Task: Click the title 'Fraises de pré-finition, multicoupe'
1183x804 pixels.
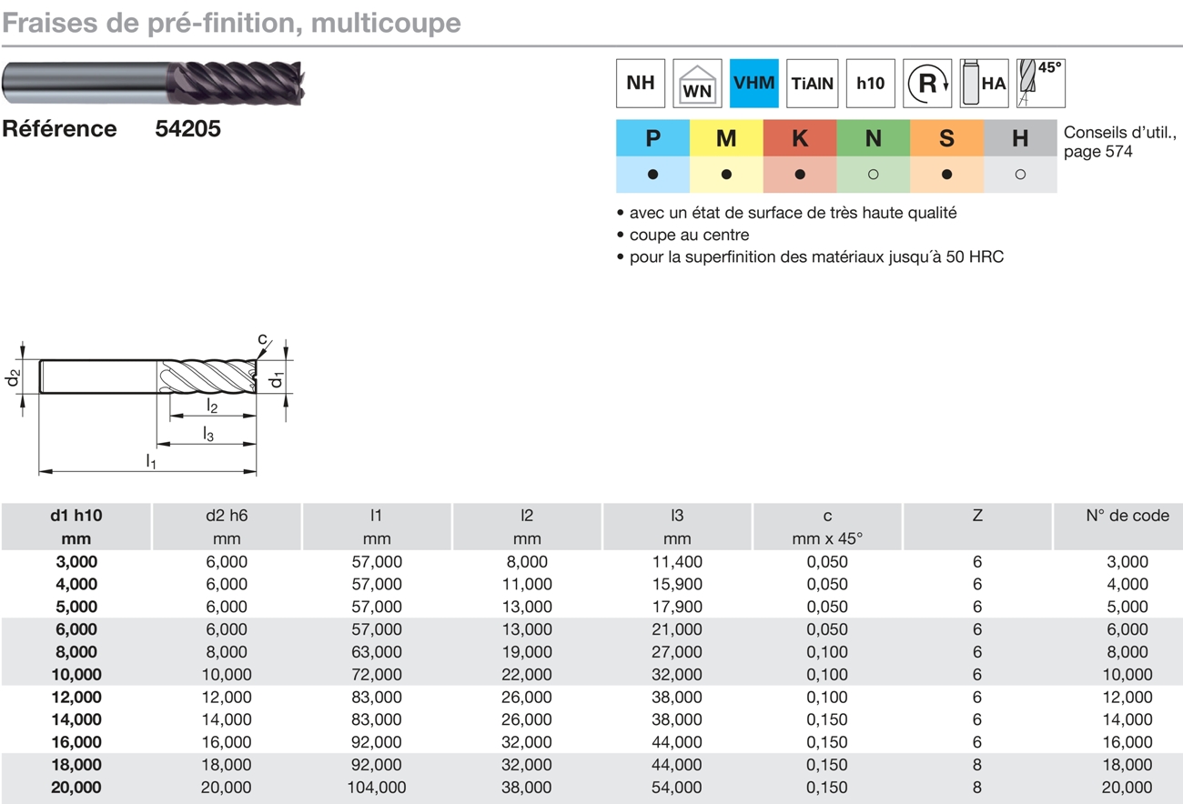Action: click(x=231, y=23)
